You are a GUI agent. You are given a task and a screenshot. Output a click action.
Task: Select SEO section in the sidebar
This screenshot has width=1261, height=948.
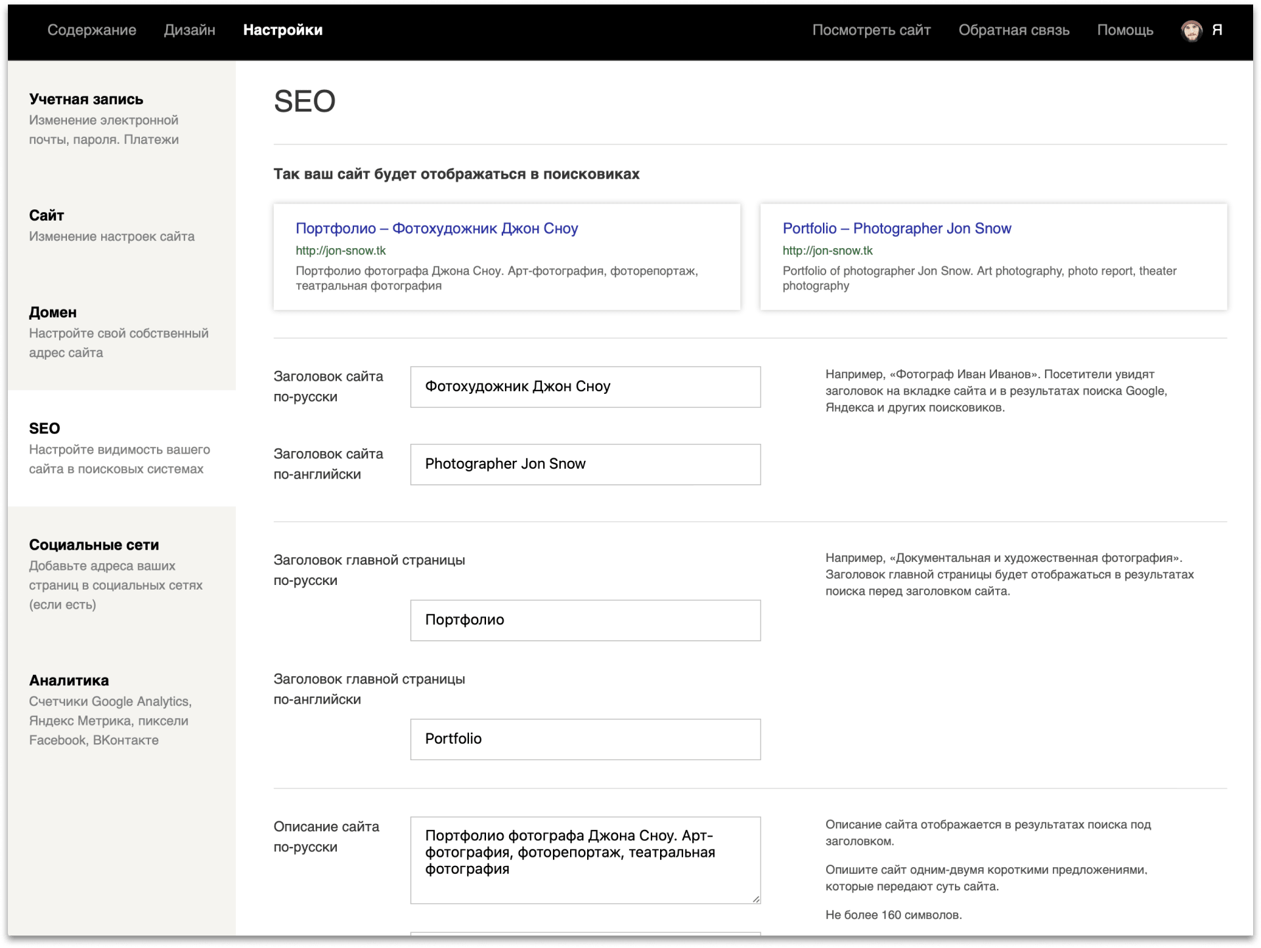point(45,429)
